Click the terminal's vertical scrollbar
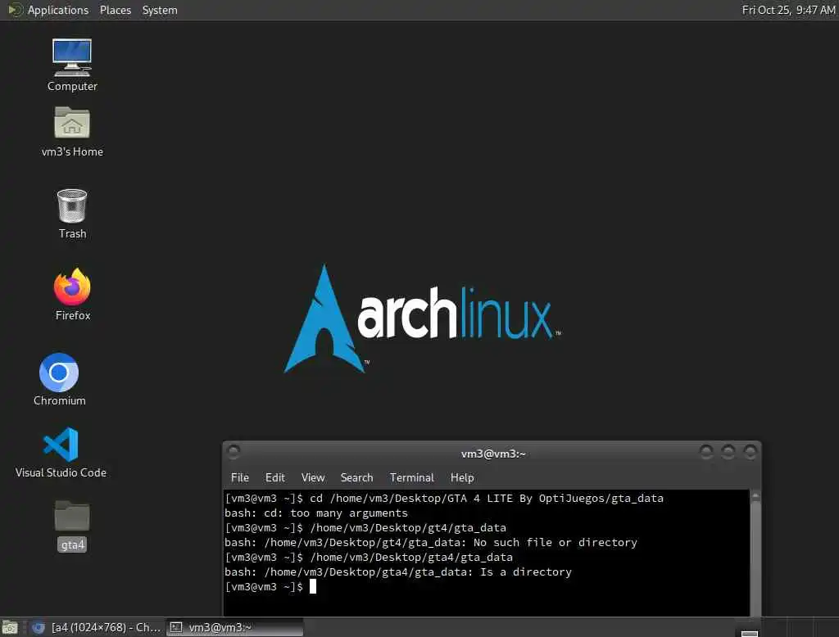 pyautogui.click(x=755, y=553)
